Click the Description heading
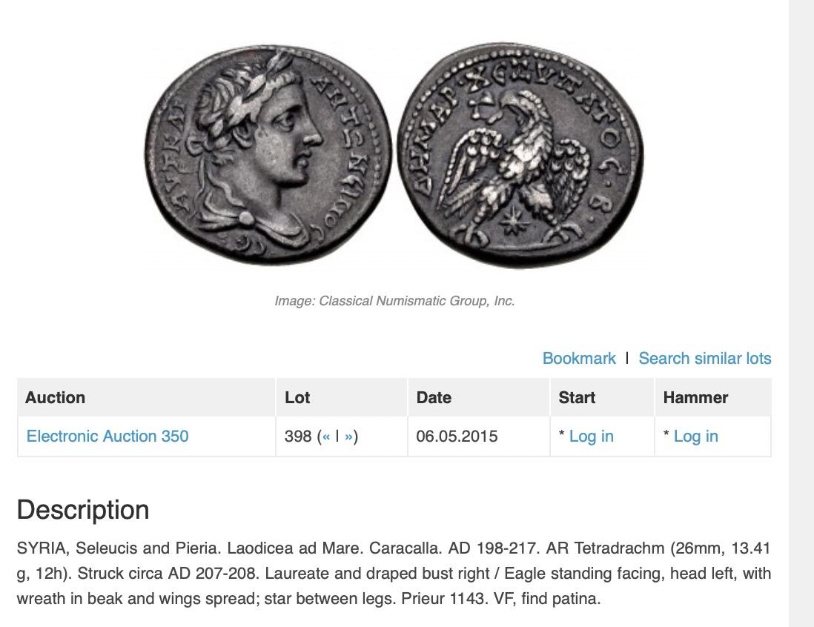This screenshot has height=627, width=814. pyautogui.click(x=83, y=510)
